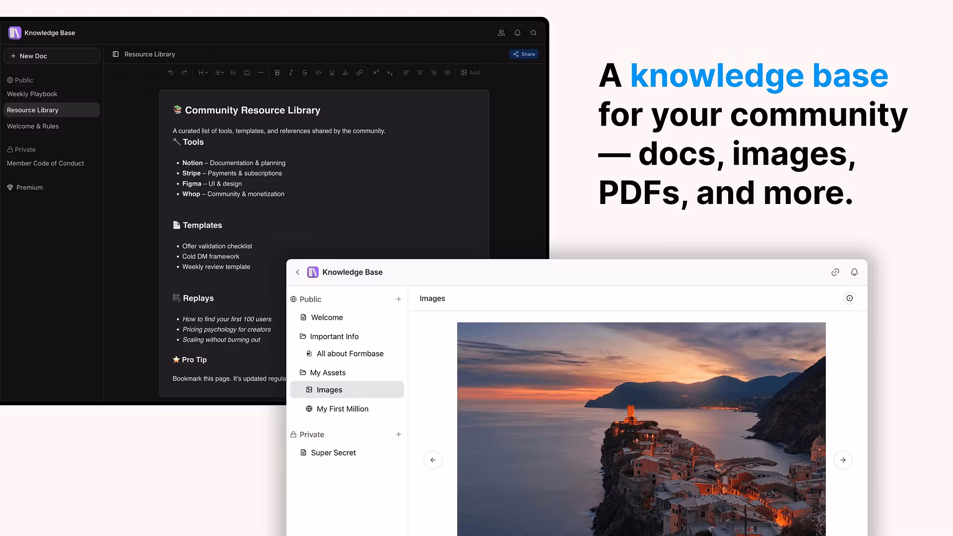This screenshot has width=953, height=536.
Task: Toggle strikethrough formatting
Action: point(304,72)
